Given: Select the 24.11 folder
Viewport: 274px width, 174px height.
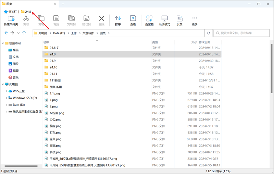Looking at the screenshot, I should (132, 74).
